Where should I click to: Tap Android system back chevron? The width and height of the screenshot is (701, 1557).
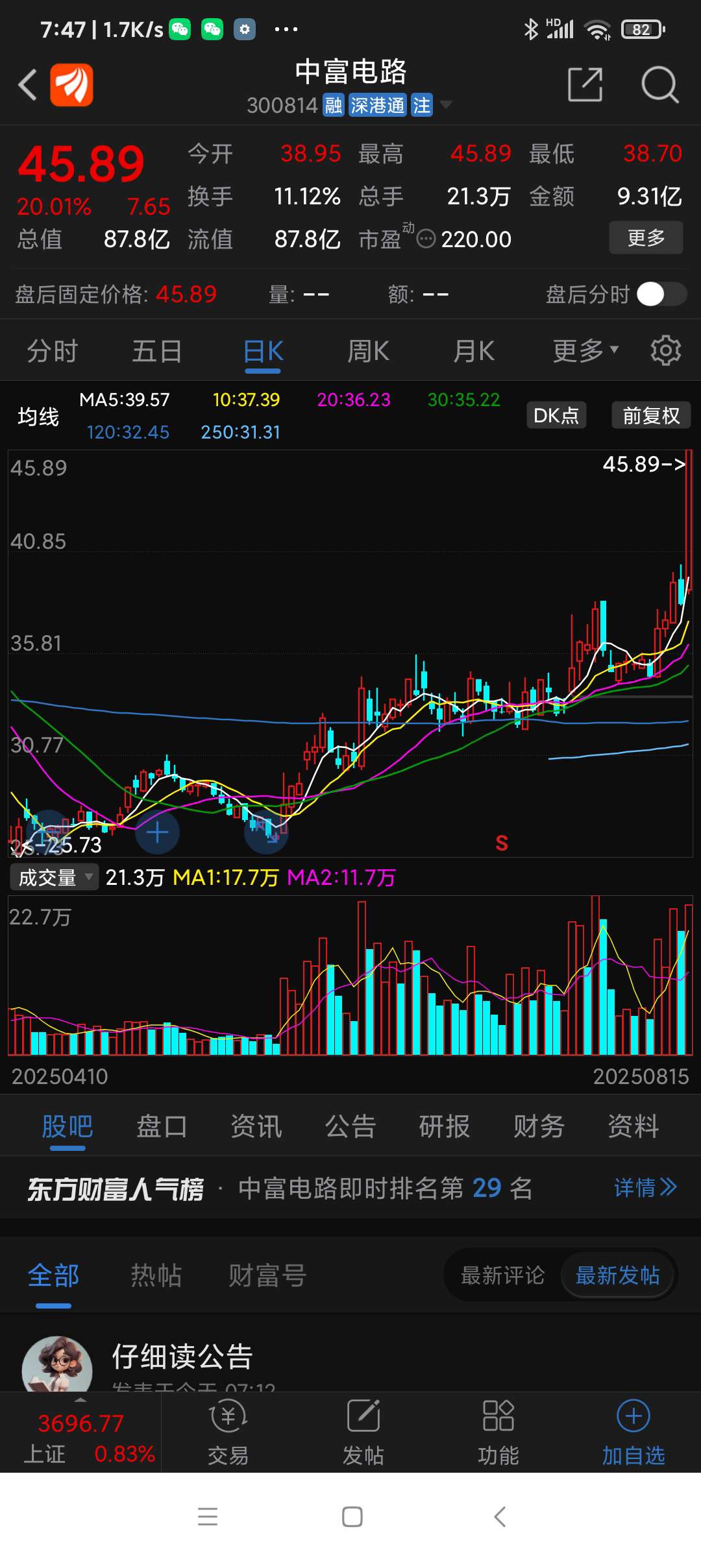[x=499, y=1517]
